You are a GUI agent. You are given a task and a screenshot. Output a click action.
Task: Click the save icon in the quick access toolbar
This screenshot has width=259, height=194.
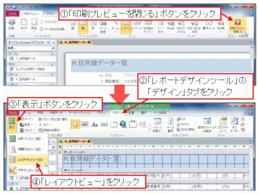(x=15, y=7)
